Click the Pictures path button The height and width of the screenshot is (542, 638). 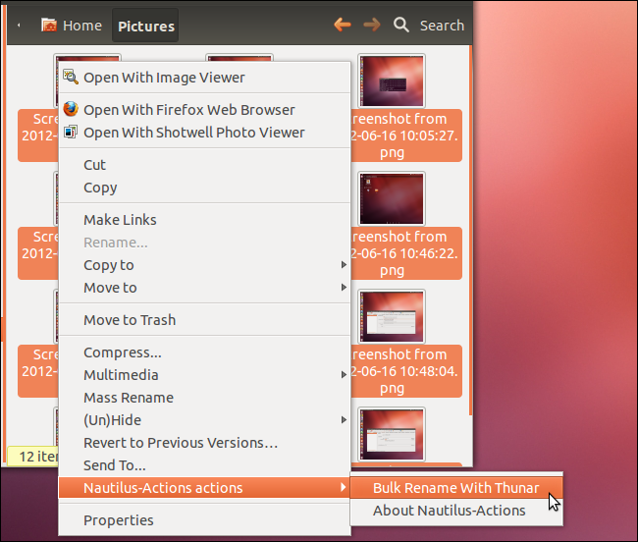145,26
